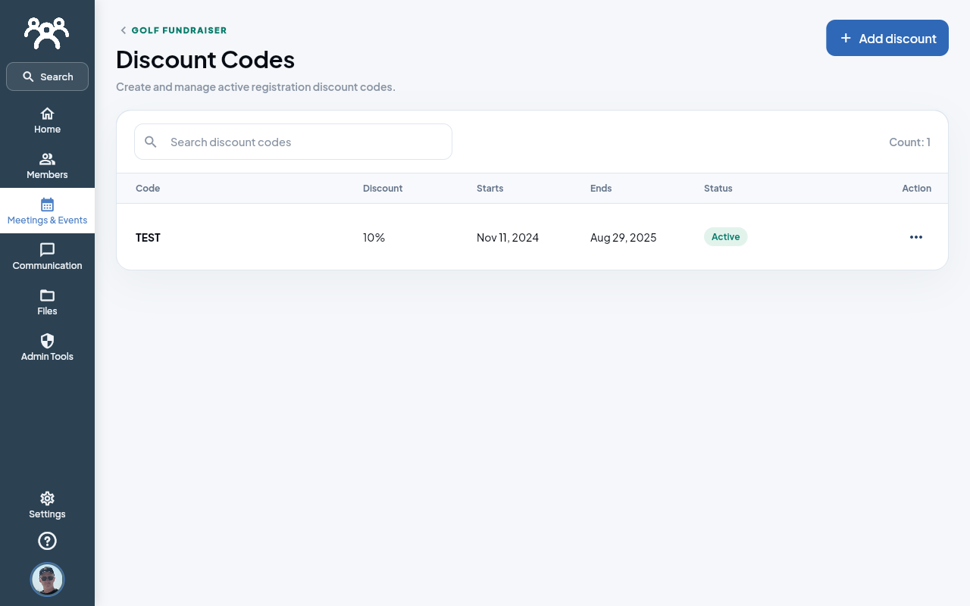Click the page description about registration discount codes
Screen dimensions: 970x606
(255, 87)
